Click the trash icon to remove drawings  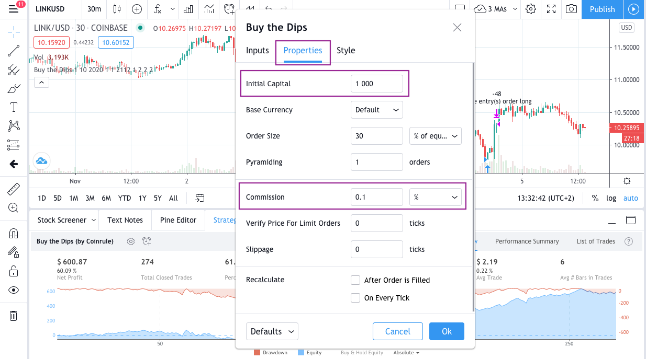click(13, 316)
